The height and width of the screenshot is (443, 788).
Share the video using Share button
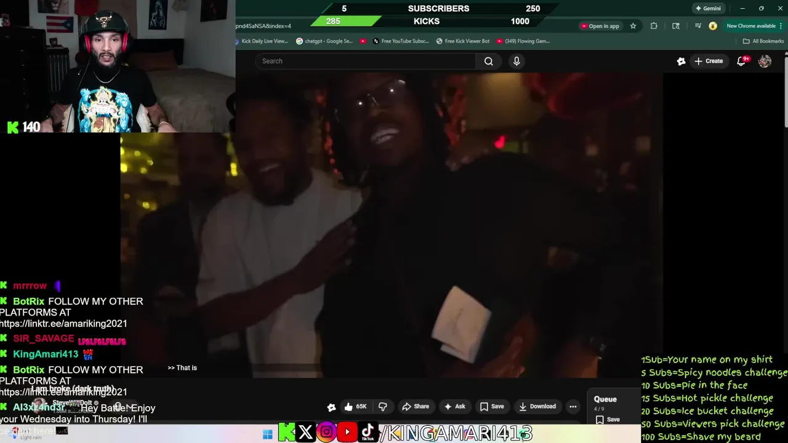(x=416, y=406)
